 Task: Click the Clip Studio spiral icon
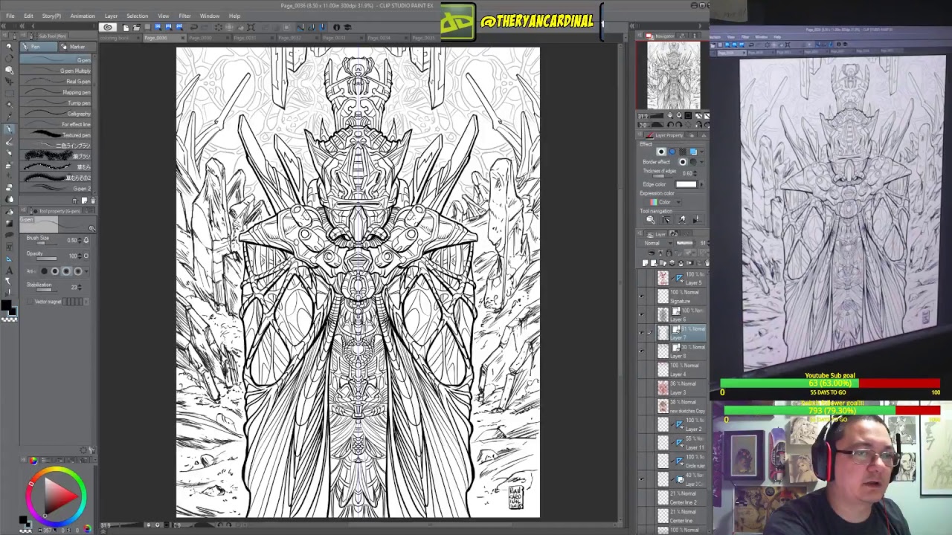[x=108, y=27]
